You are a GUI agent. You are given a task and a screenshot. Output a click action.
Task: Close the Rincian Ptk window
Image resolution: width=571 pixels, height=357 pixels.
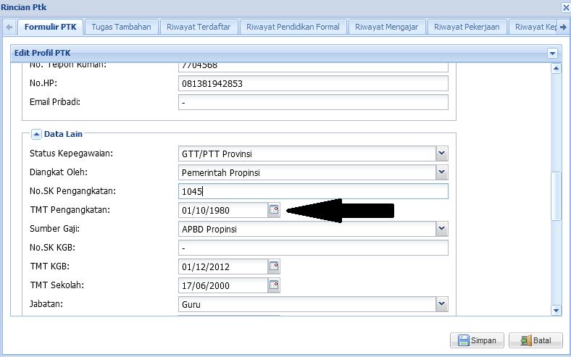coord(566,7)
